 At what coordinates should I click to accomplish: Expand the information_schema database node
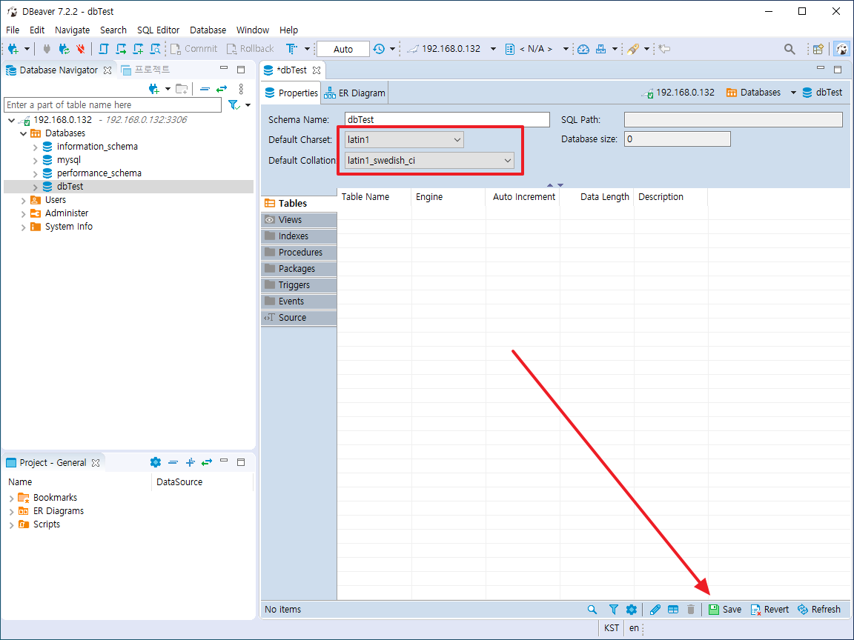35,147
